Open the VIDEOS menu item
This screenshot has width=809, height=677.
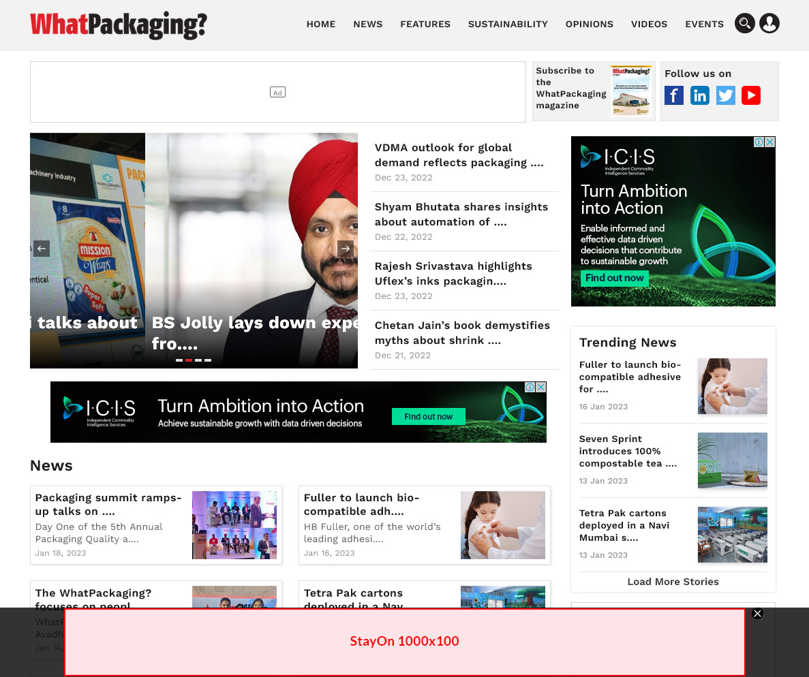649,25
